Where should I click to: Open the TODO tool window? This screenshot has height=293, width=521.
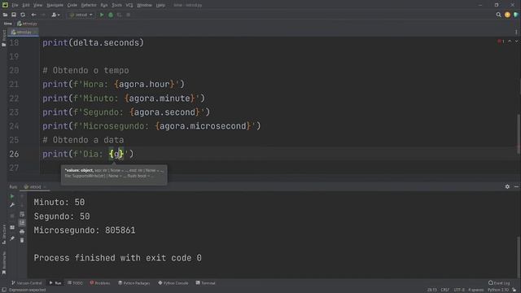pos(75,283)
